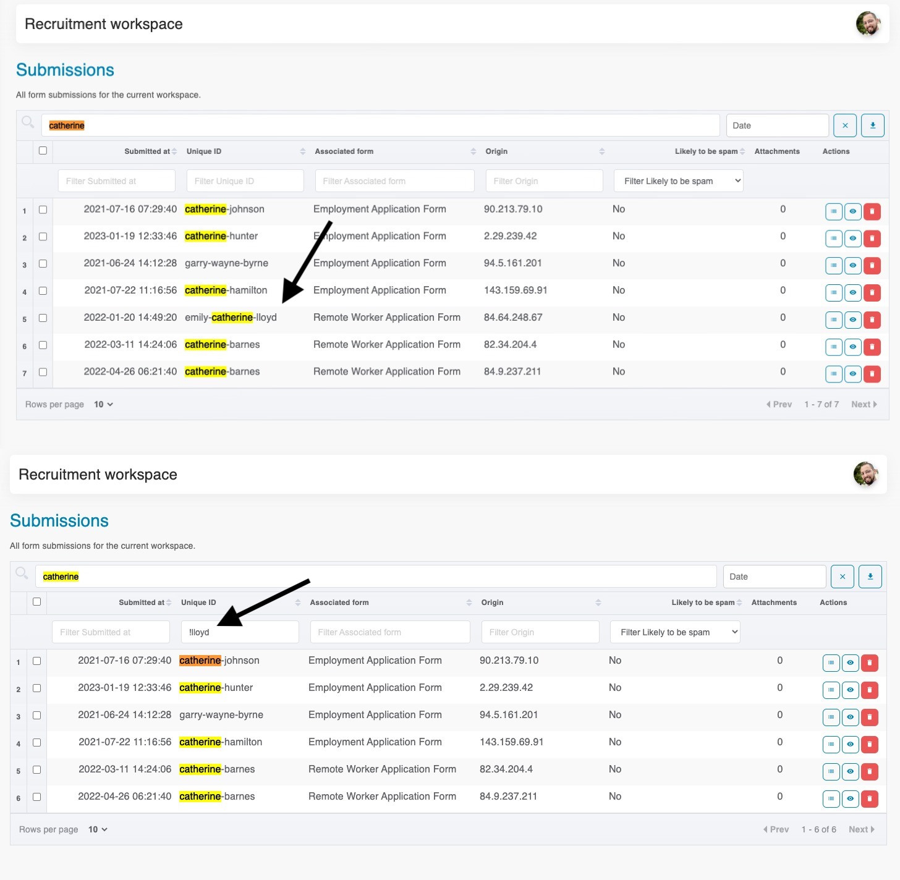Image resolution: width=900 pixels, height=880 pixels.
Task: Sort by Likely to be spam in the 7-row table
Action: coord(710,151)
